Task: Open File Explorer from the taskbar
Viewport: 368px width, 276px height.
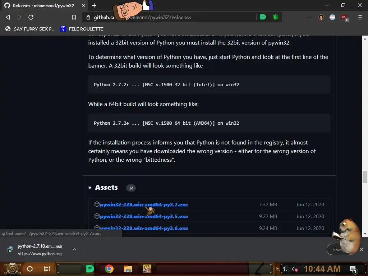Action: (128, 269)
